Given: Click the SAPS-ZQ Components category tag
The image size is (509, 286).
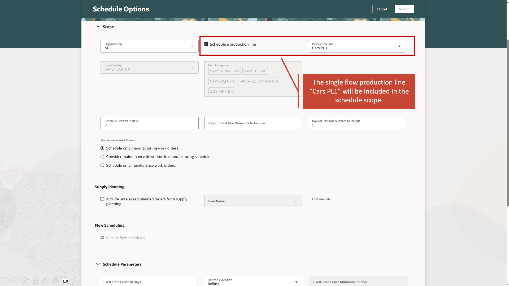Looking at the screenshot, I should (259, 81).
